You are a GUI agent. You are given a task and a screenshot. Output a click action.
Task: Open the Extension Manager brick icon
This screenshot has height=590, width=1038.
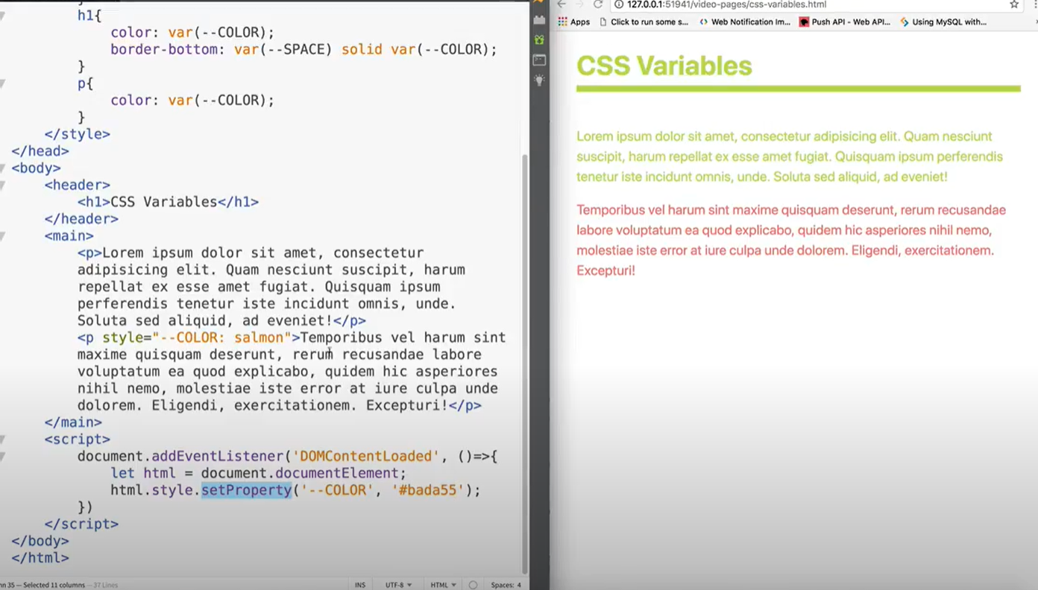539,20
